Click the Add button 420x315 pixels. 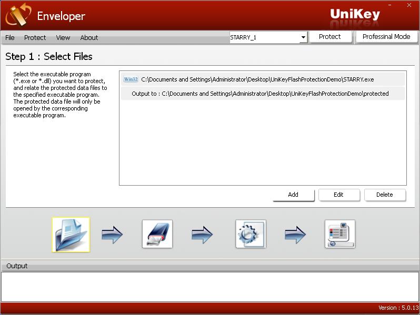293,195
